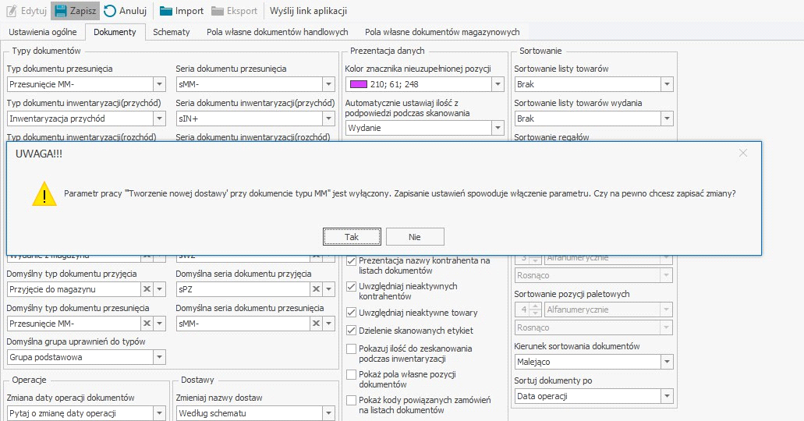804x421 pixels.
Task: Open Automatycznie ustawiaj ilość Wydanie dropdown
Action: click(x=498, y=128)
